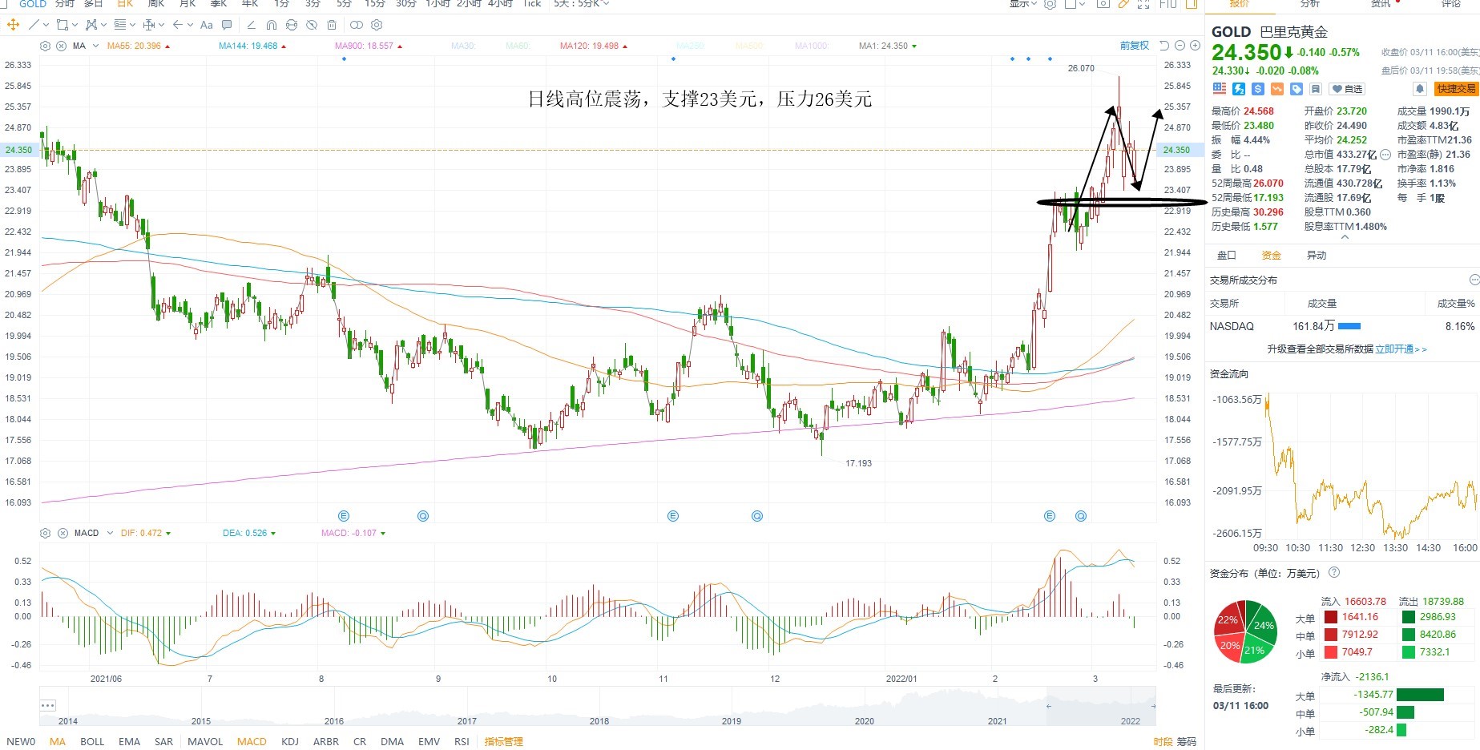Click the lock drawings icon
The image size is (1480, 750).
coord(292,25)
